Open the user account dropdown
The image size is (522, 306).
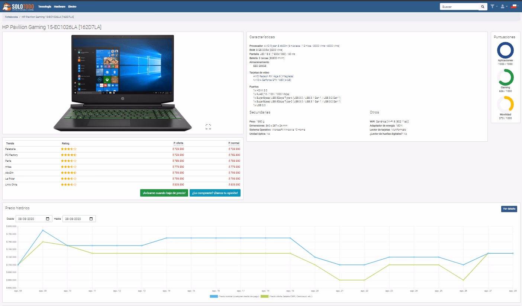click(x=504, y=7)
